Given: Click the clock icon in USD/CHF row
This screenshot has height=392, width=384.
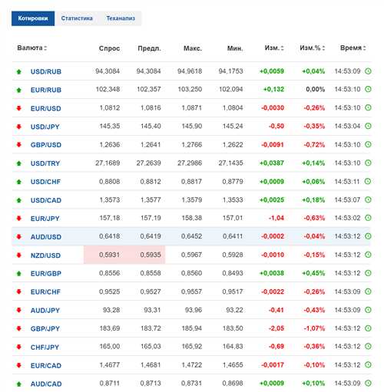Looking at the screenshot, I should click(x=368, y=181).
